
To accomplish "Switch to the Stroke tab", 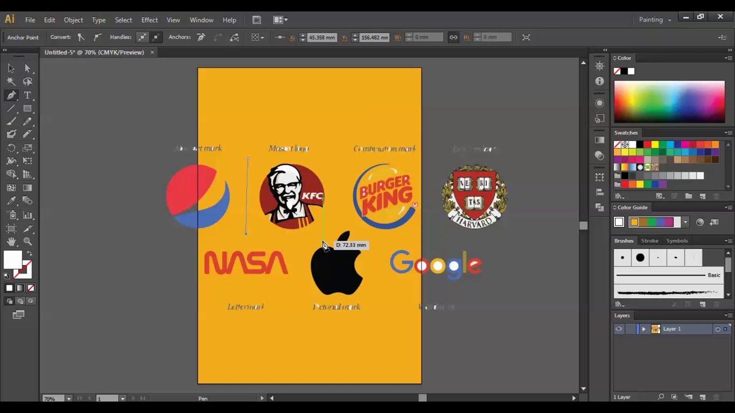I will 649,241.
